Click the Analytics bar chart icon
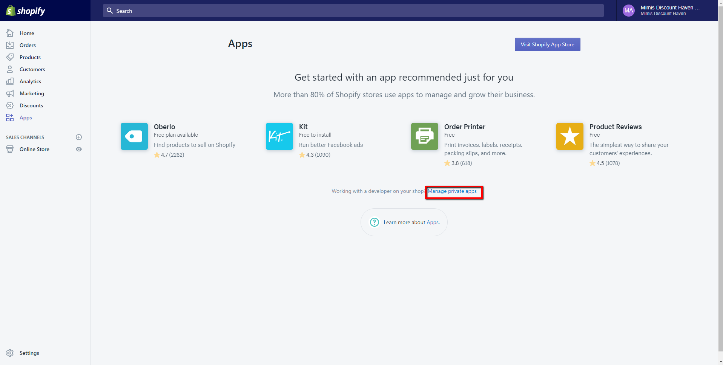This screenshot has width=723, height=365. tap(10, 81)
